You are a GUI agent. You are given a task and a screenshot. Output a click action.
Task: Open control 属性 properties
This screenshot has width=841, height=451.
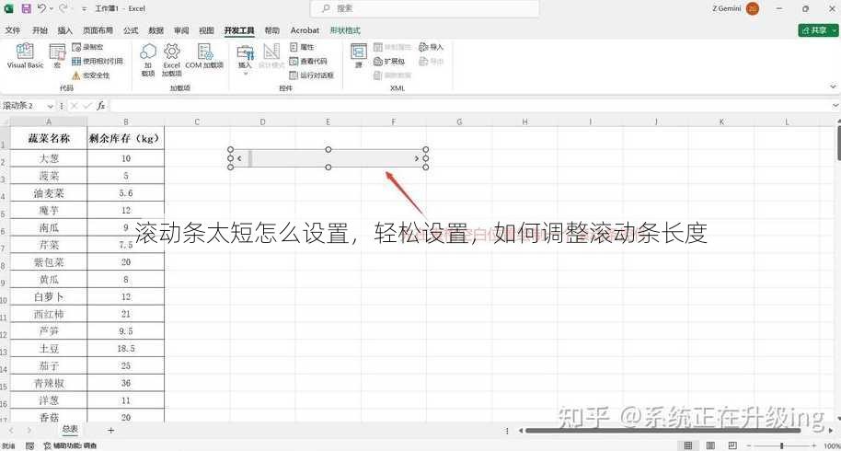click(x=302, y=47)
